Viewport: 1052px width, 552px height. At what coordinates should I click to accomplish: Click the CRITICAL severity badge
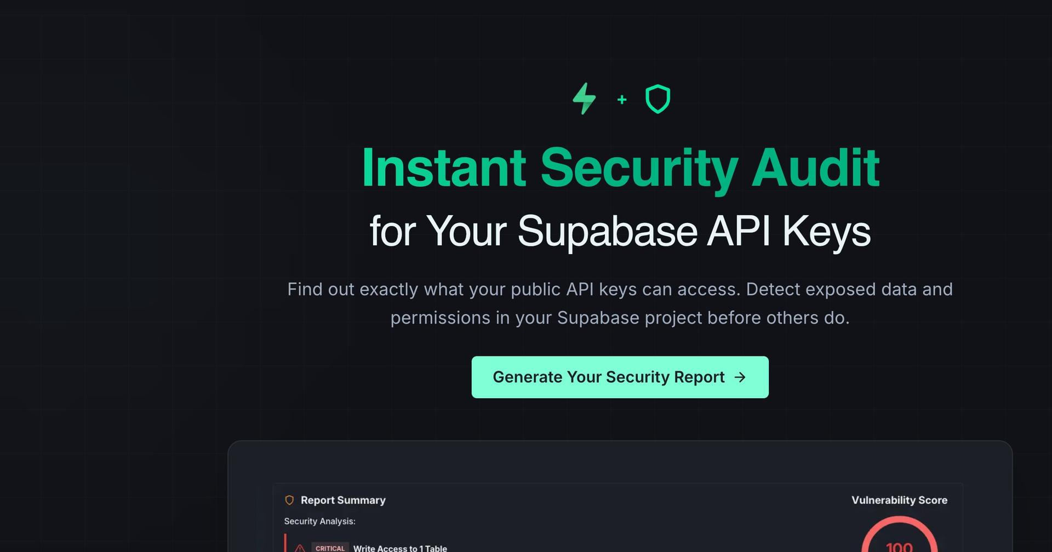330,548
